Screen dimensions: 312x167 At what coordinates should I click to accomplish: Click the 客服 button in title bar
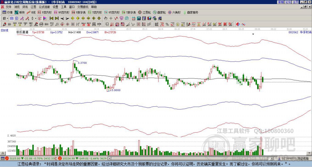[281, 2]
